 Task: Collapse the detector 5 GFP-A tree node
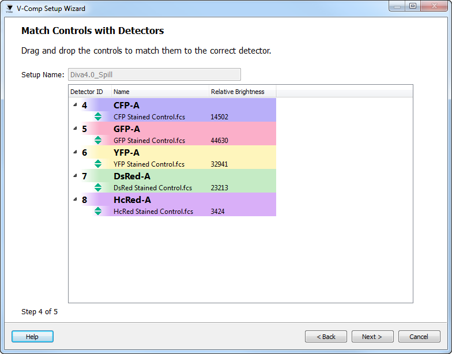pos(74,129)
